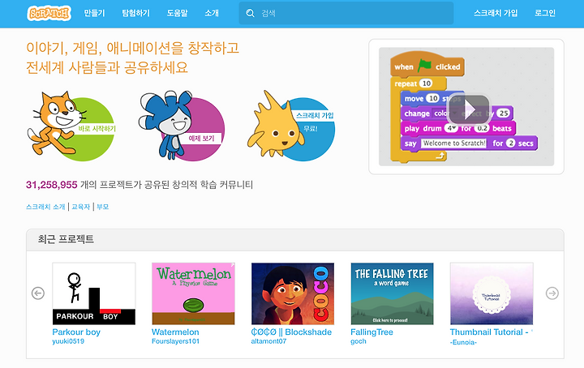
Task: Open the Thumbnail Tutorial thumbnail
Action: (492, 293)
